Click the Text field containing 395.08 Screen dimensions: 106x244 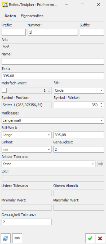click(x=53, y=76)
